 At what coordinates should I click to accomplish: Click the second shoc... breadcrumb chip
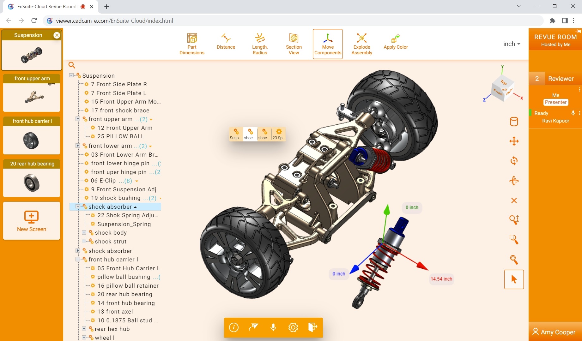(x=264, y=134)
